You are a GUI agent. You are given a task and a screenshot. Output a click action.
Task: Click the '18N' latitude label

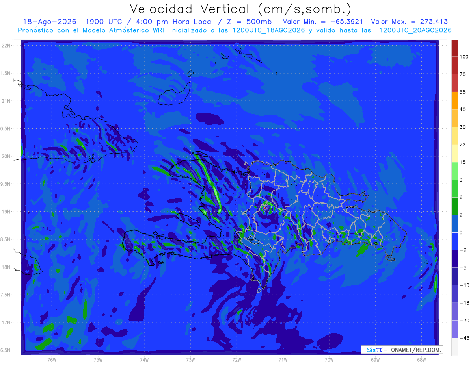(6, 267)
